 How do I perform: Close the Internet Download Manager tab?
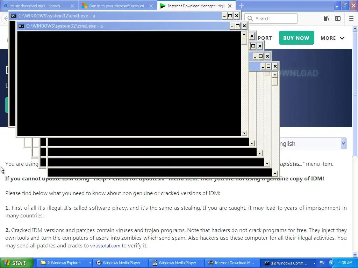coord(230,6)
